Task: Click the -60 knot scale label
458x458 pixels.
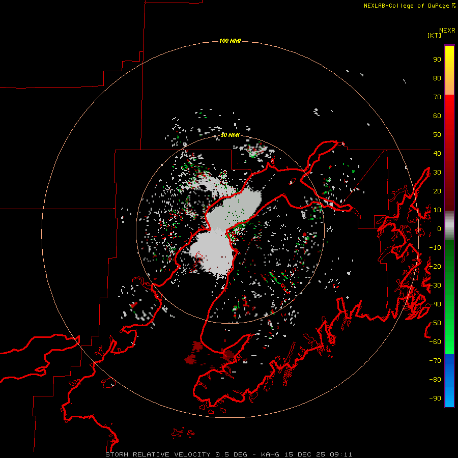Action: (x=435, y=342)
